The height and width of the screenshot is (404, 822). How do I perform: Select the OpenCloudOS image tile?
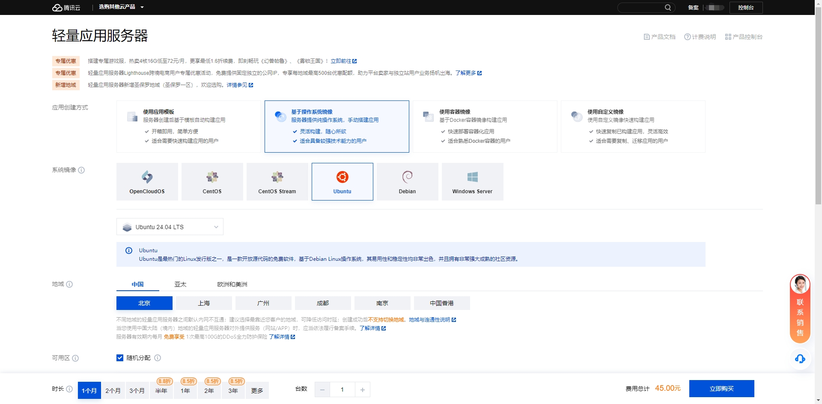147,182
